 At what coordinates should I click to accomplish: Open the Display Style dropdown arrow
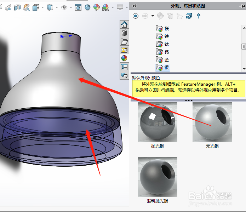57,7
